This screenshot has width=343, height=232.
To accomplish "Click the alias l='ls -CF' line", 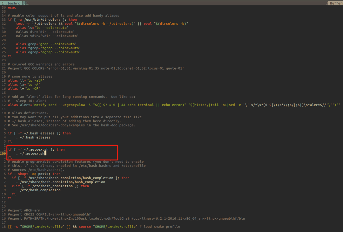I will (24, 89).
